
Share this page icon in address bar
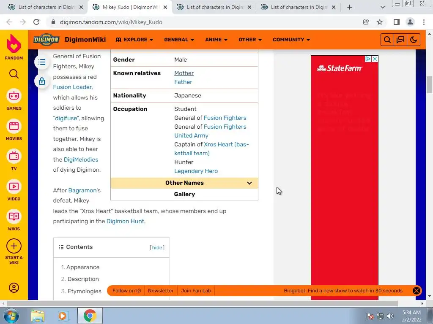point(366,22)
